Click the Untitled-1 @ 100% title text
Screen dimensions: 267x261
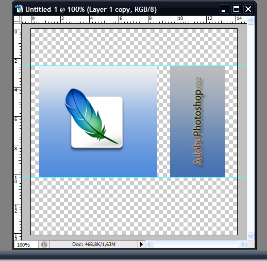(91, 9)
